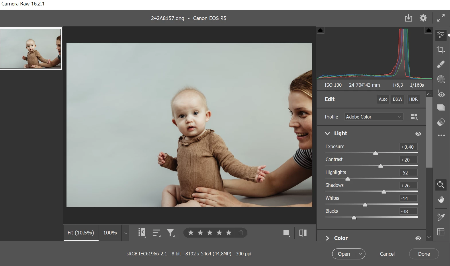Screen dimensions: 450x266
Task: Open workflow options color space link
Action: (189, 254)
